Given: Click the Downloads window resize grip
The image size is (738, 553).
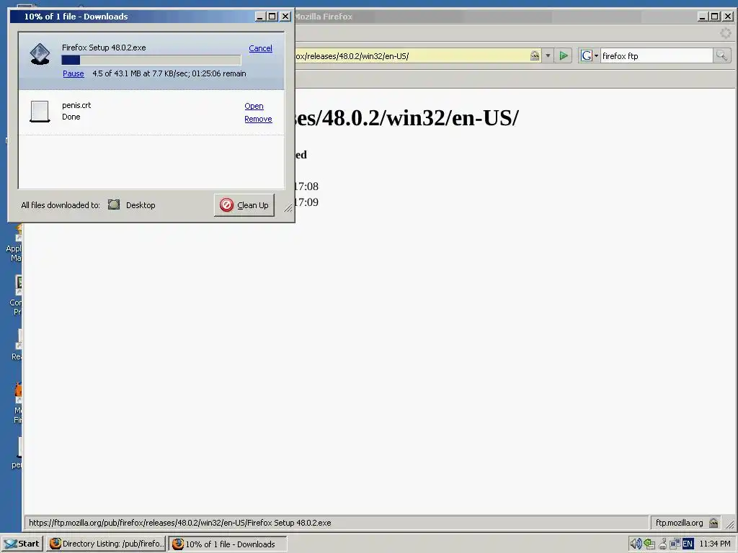Looking at the screenshot, I should click(288, 208).
